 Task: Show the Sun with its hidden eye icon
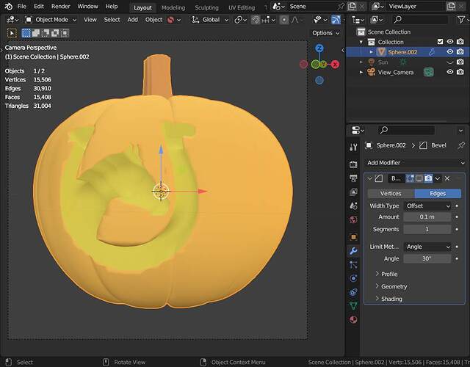450,62
